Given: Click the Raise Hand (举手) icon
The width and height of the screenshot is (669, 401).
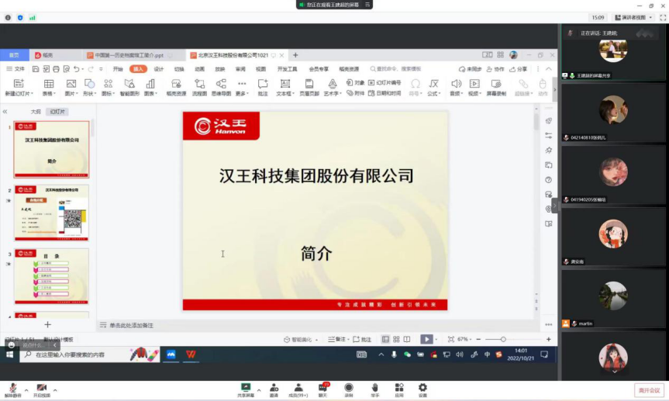Looking at the screenshot, I should pyautogui.click(x=374, y=387).
